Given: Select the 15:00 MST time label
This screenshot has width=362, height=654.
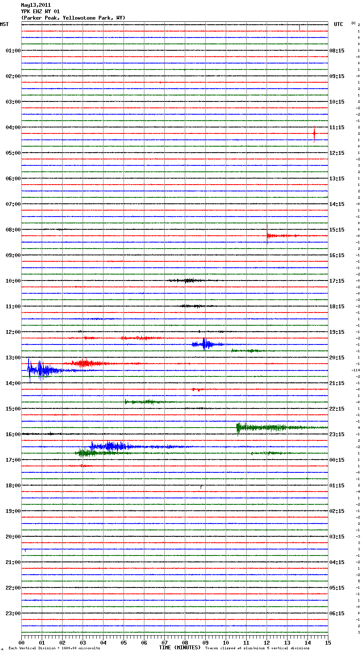Looking at the screenshot, I should tap(13, 409).
